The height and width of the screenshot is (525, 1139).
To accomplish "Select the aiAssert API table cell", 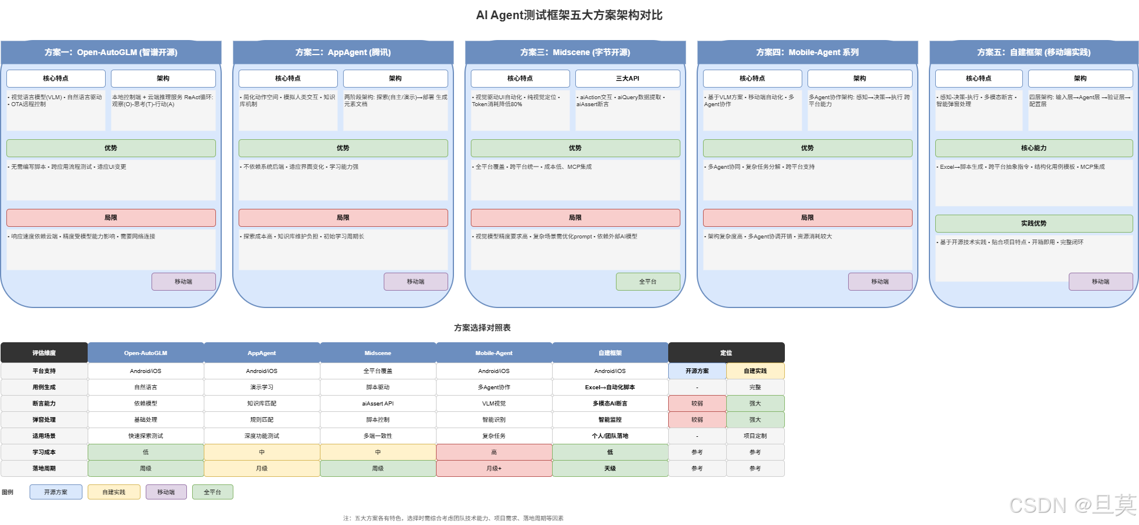I will pos(378,403).
